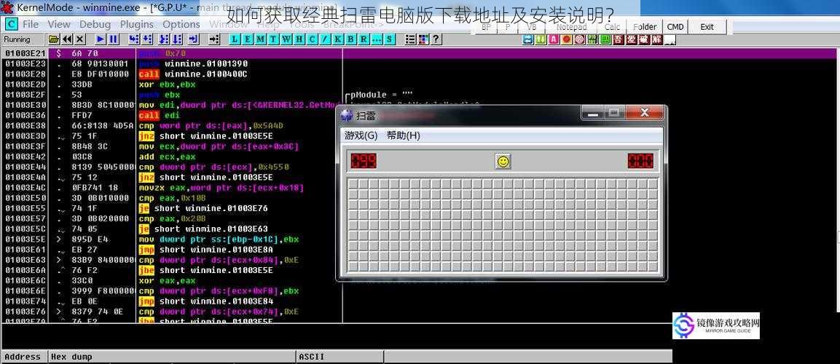This screenshot has height=364, width=840.
Task: Click the ASCII column header
Action: click(x=339, y=357)
